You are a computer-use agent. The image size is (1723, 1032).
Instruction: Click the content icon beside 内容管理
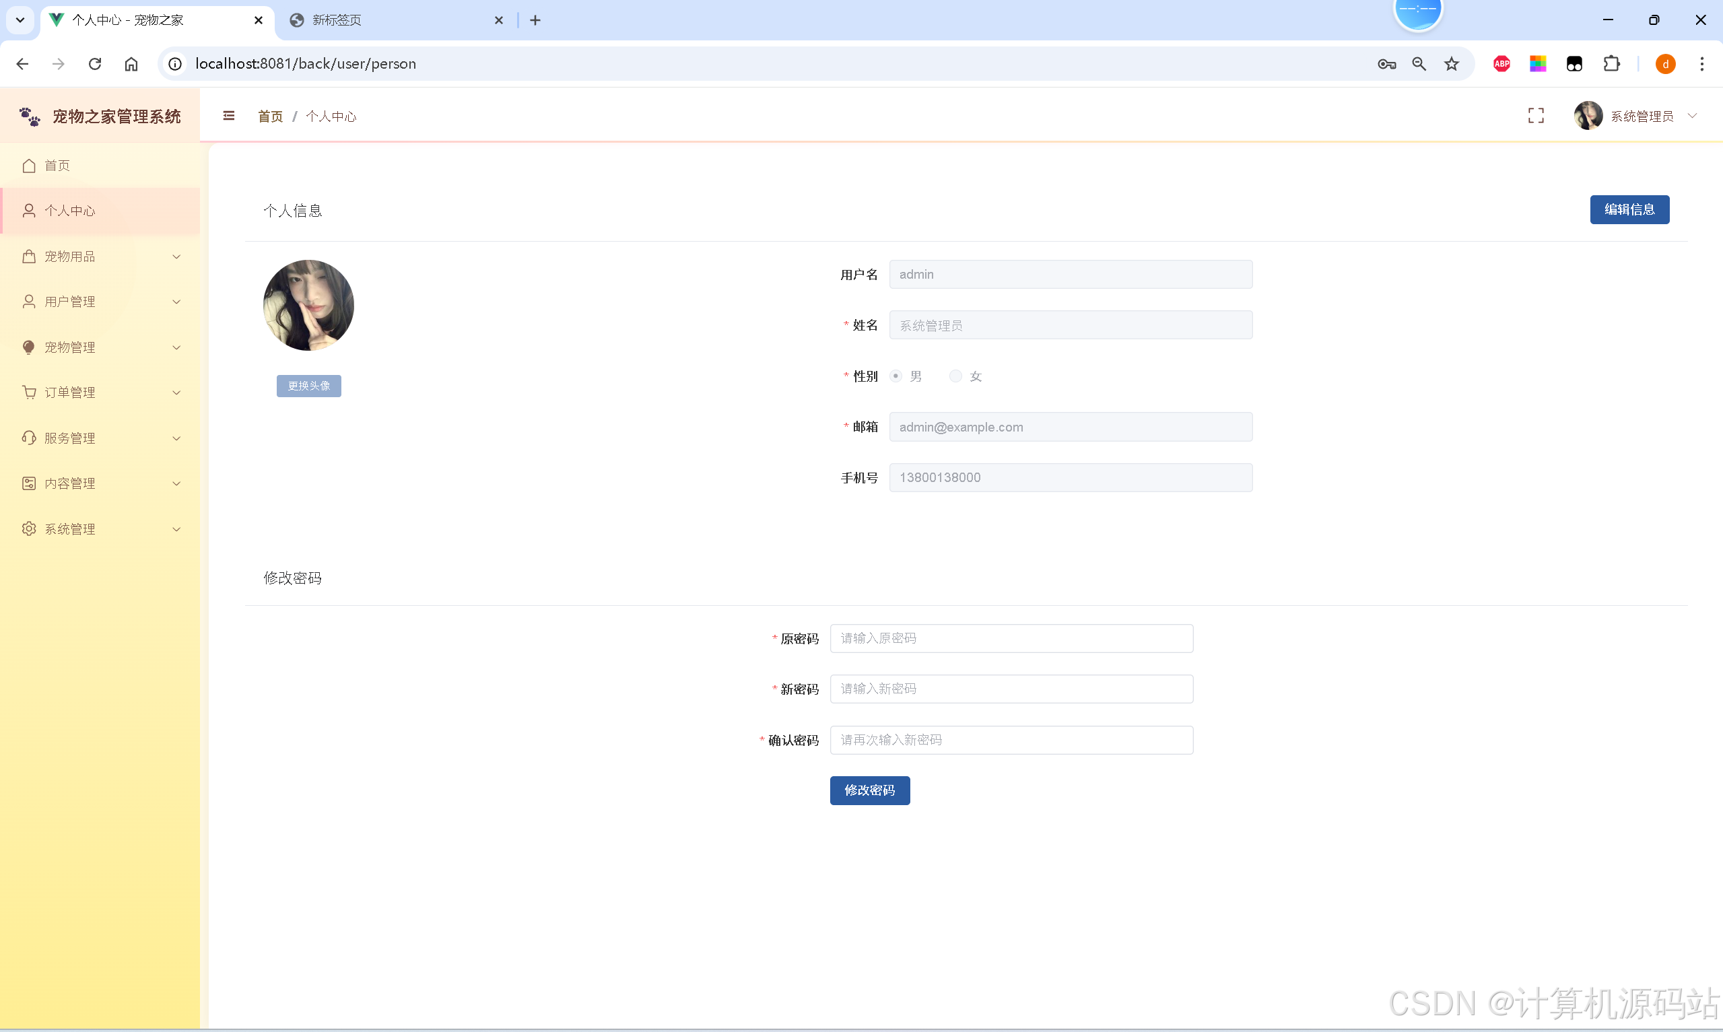click(x=28, y=483)
